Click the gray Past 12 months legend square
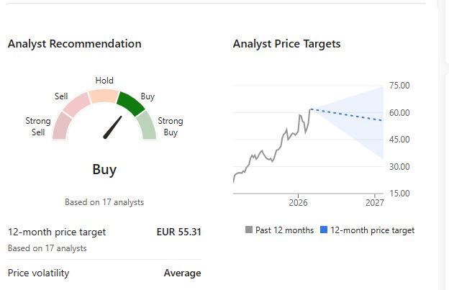The height and width of the screenshot is (290, 449). click(249, 230)
